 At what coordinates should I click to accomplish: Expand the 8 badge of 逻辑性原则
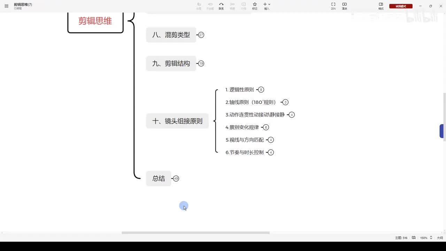[x=261, y=90]
